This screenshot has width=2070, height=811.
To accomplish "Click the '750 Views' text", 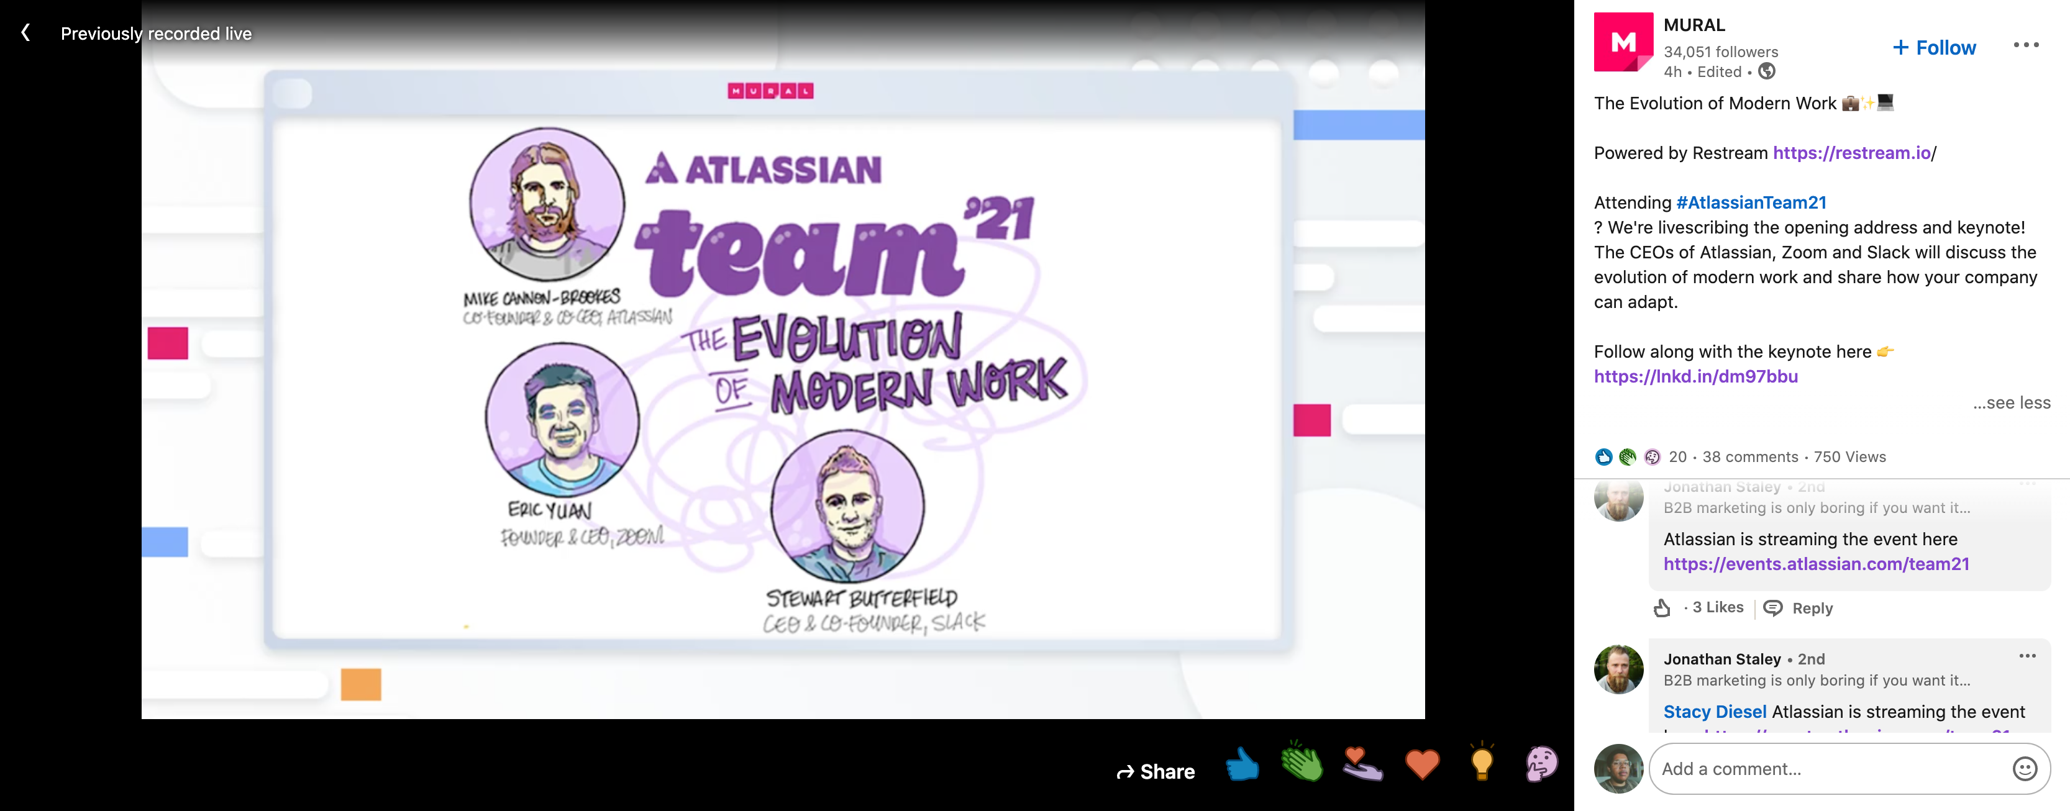I will tap(1849, 457).
